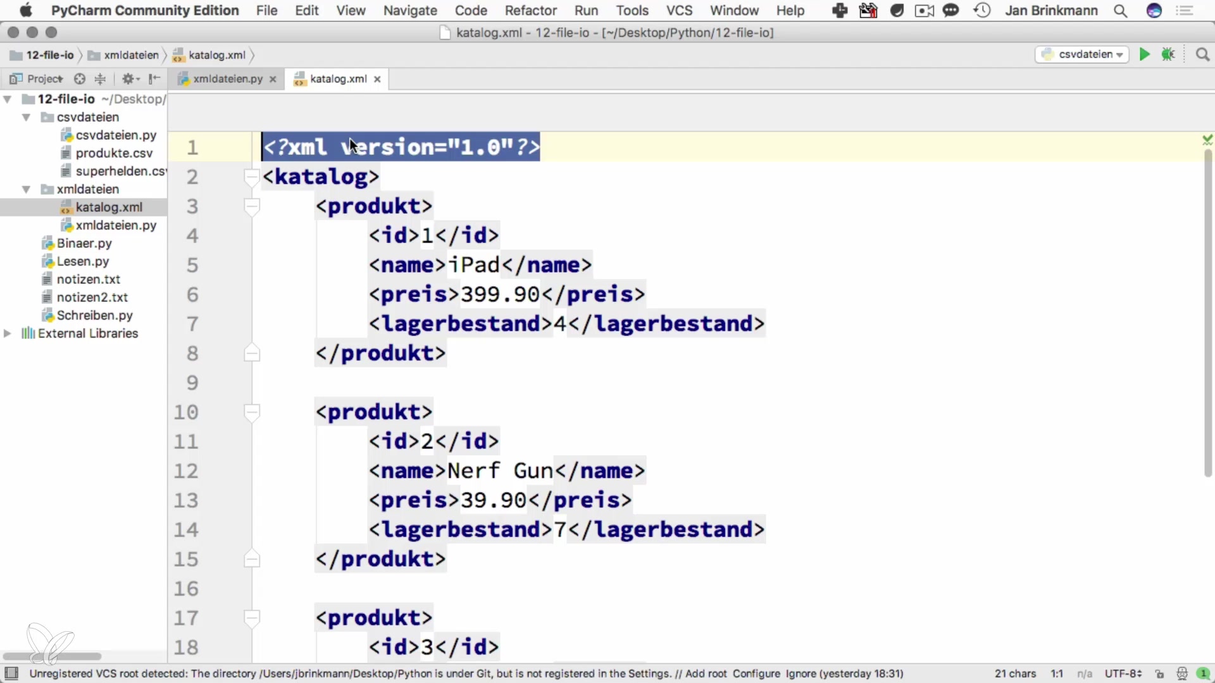Click the Add root link
The width and height of the screenshot is (1215, 683).
(x=706, y=674)
